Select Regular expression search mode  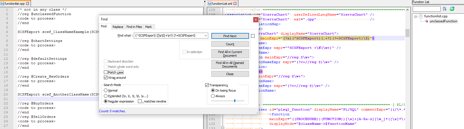[106, 101]
